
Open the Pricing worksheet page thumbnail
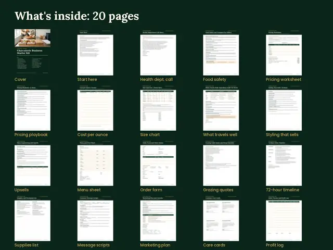click(x=284, y=52)
